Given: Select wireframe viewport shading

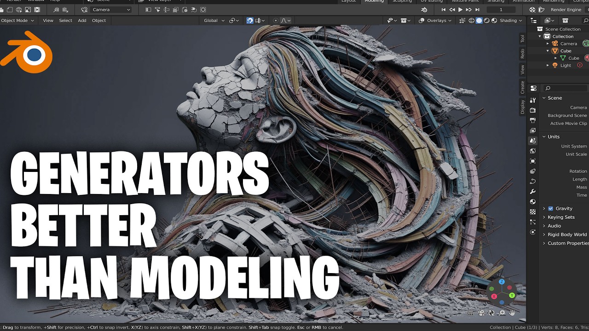Looking at the screenshot, I should 472,21.
